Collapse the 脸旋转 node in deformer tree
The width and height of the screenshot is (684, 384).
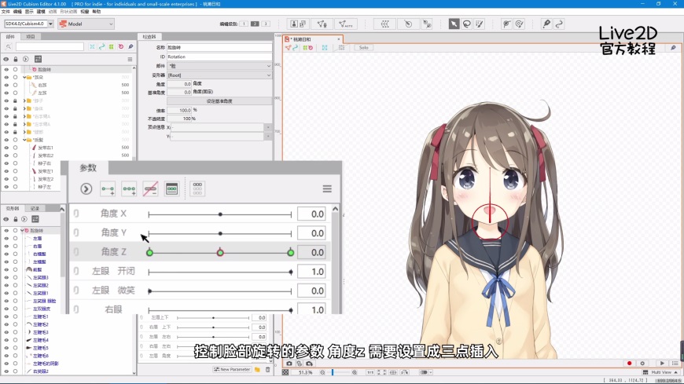click(22, 231)
